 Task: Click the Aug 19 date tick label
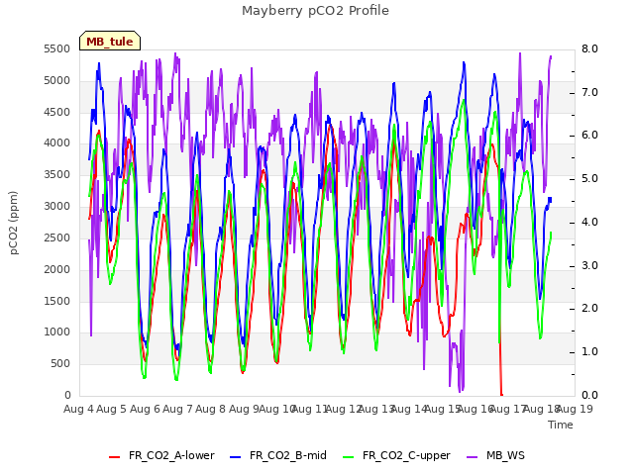pyautogui.click(x=575, y=409)
